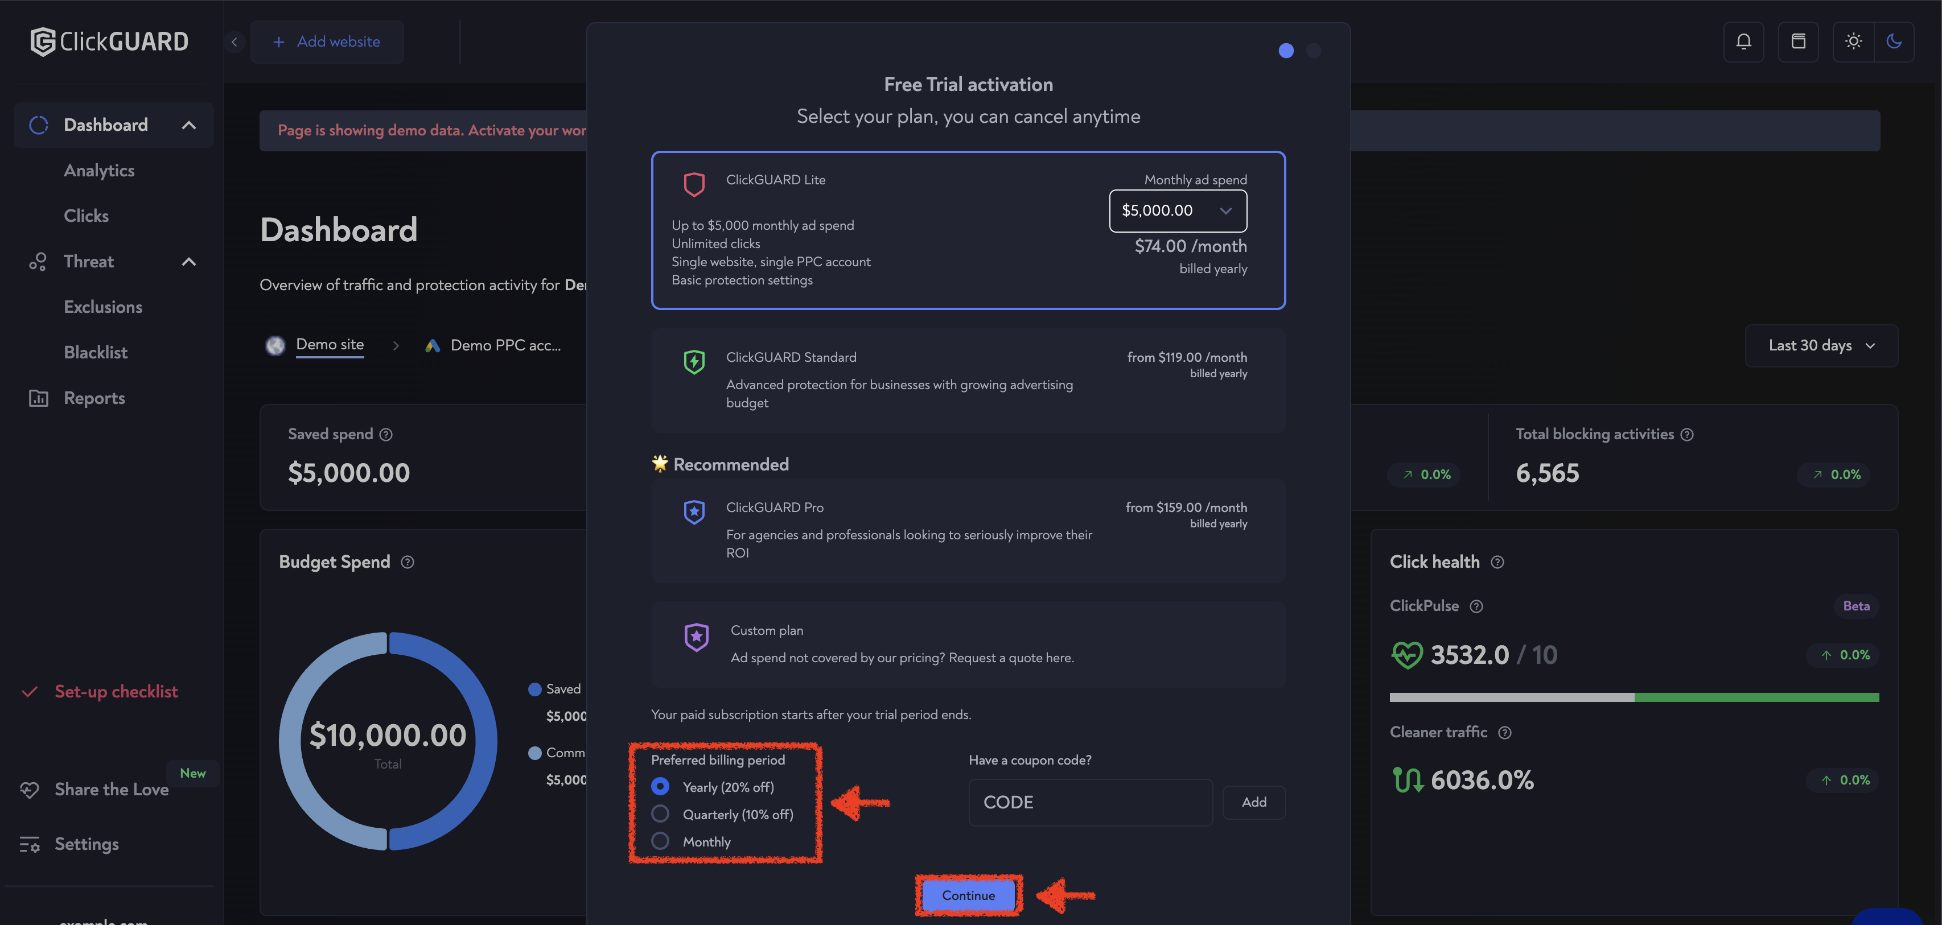This screenshot has width=1942, height=925.
Task: Open Clicks in sidebar
Action: click(86, 216)
